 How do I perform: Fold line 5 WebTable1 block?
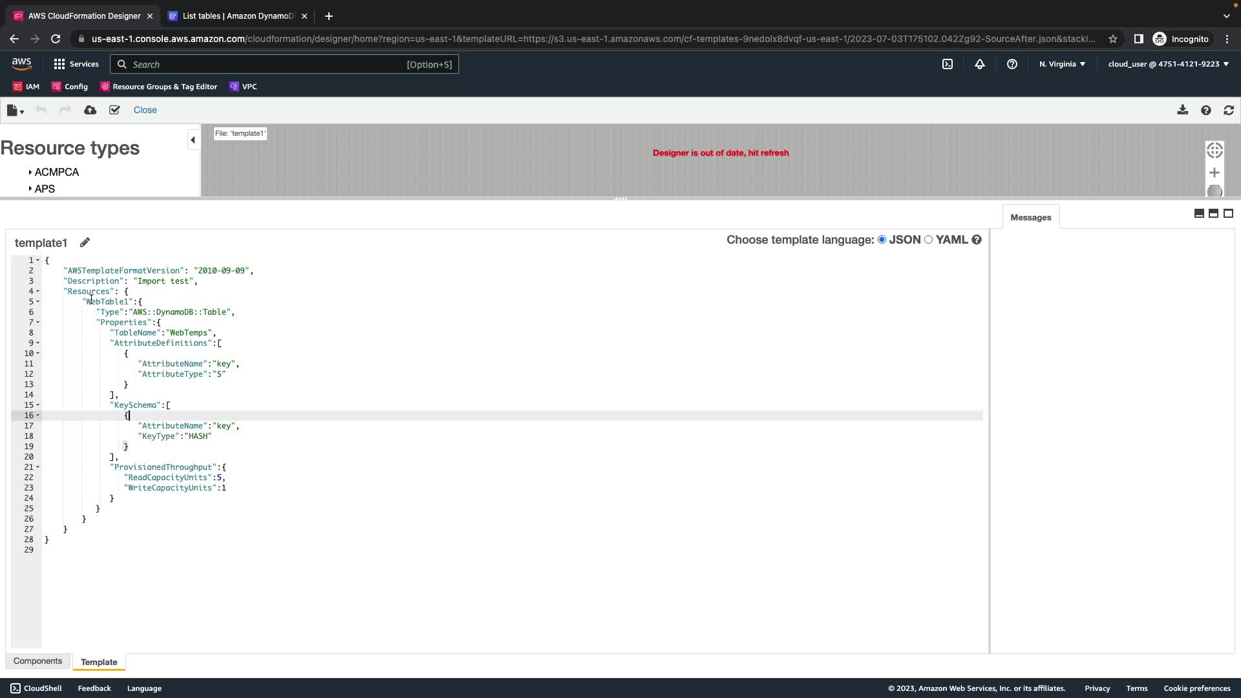pos(37,302)
